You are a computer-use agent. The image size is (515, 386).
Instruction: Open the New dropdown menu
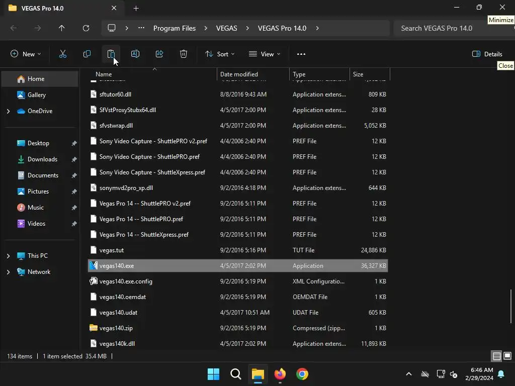(26, 54)
